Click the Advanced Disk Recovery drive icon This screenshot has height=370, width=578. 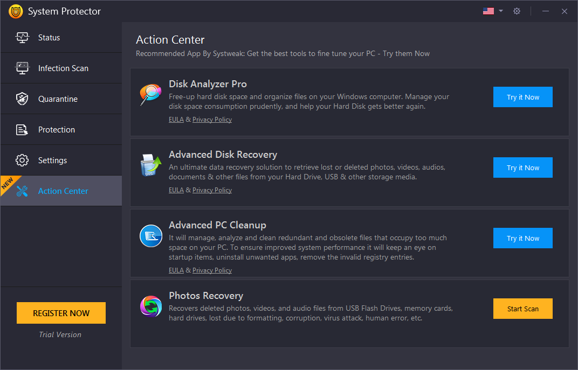point(150,165)
